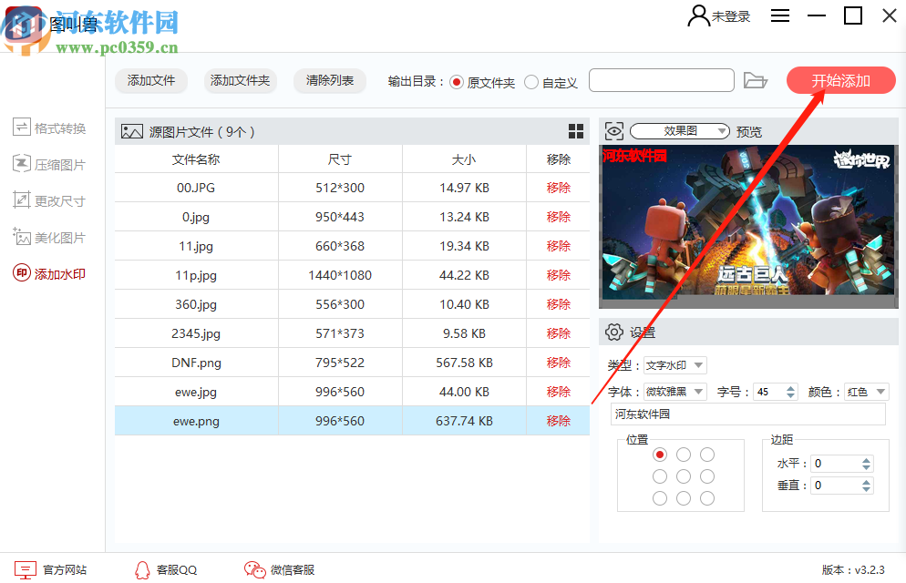Select the 添加水印 watermark tool in sidebar
The image size is (906, 583).
coord(50,271)
